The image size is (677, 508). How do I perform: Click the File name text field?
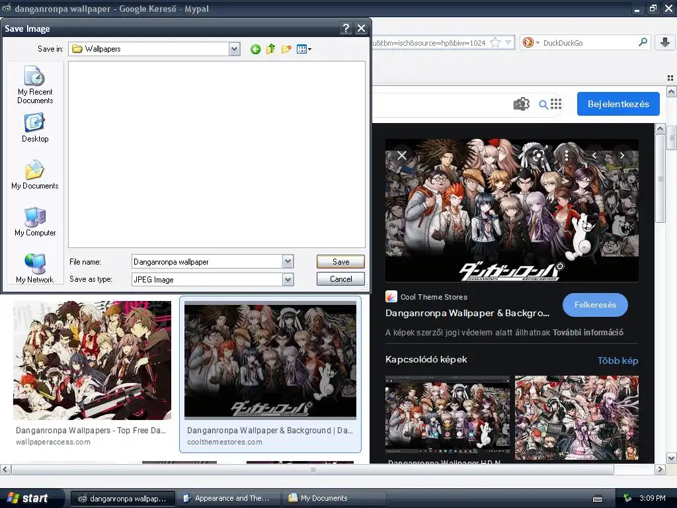point(207,261)
